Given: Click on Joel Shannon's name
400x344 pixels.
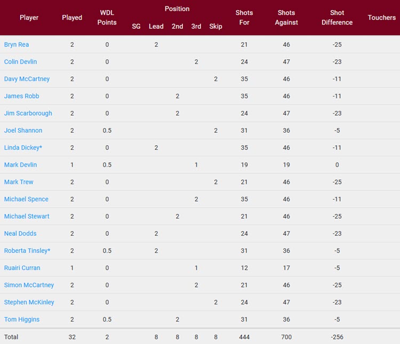Looking at the screenshot, I should (23, 130).
